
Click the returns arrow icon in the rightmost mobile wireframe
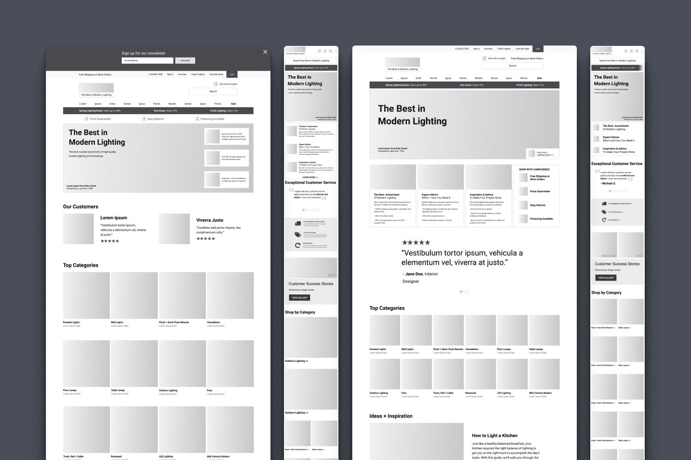604,220
